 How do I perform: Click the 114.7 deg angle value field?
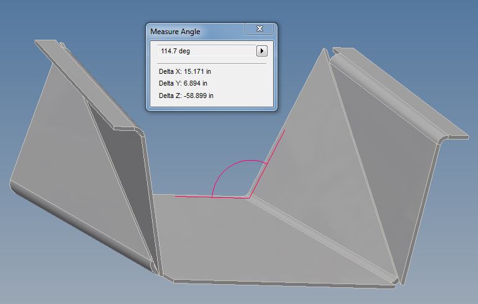pyautogui.click(x=206, y=51)
